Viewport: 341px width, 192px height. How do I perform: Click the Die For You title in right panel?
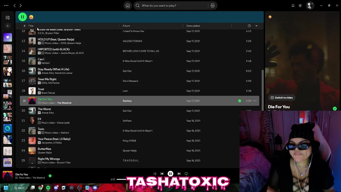click(279, 107)
